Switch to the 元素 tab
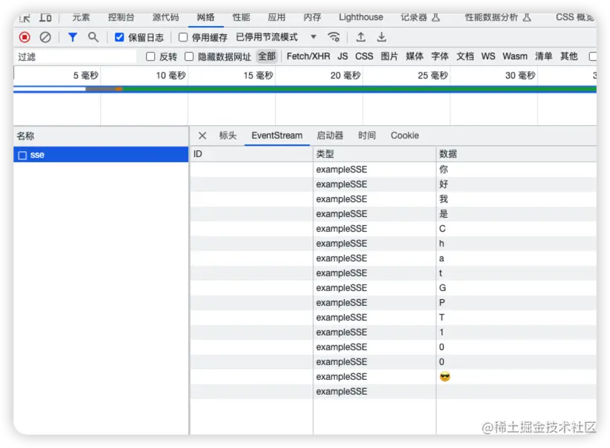Image resolution: width=610 pixels, height=448 pixels. pos(81,18)
